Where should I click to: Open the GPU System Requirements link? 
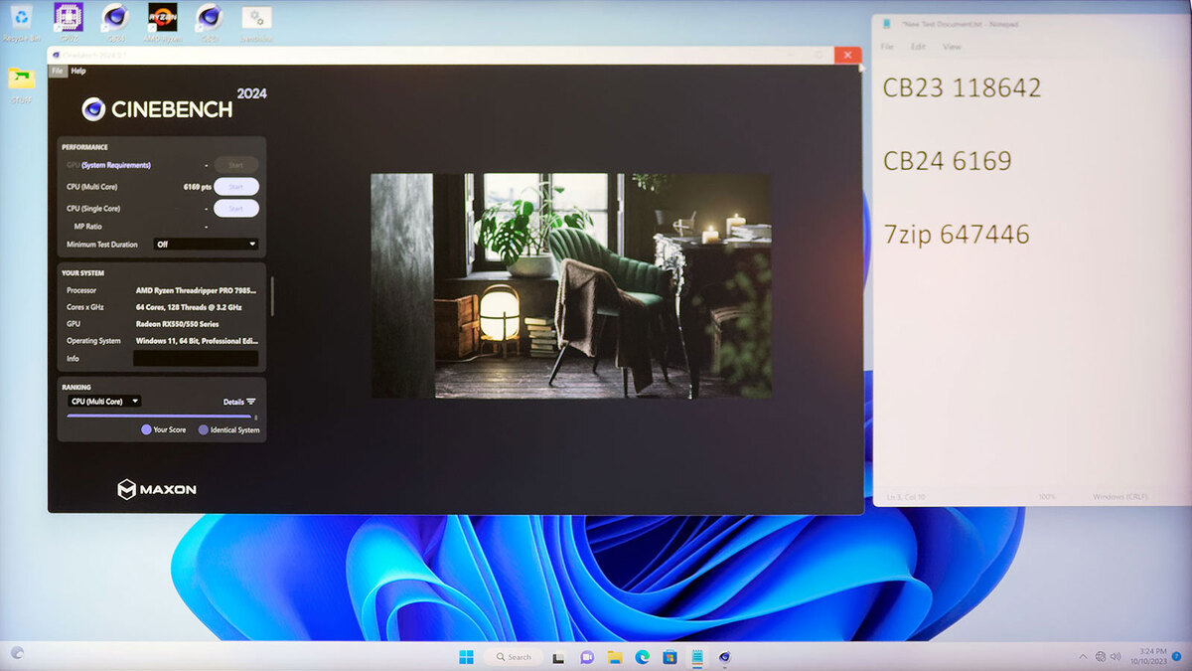click(116, 165)
